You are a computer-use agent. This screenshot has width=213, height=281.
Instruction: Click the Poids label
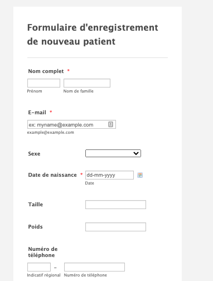point(35,227)
